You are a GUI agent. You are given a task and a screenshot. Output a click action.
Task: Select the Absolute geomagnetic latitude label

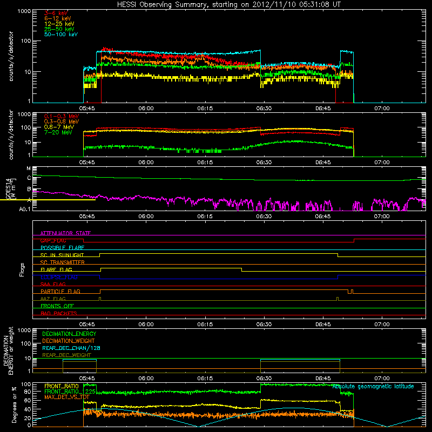pyautogui.click(x=373, y=386)
